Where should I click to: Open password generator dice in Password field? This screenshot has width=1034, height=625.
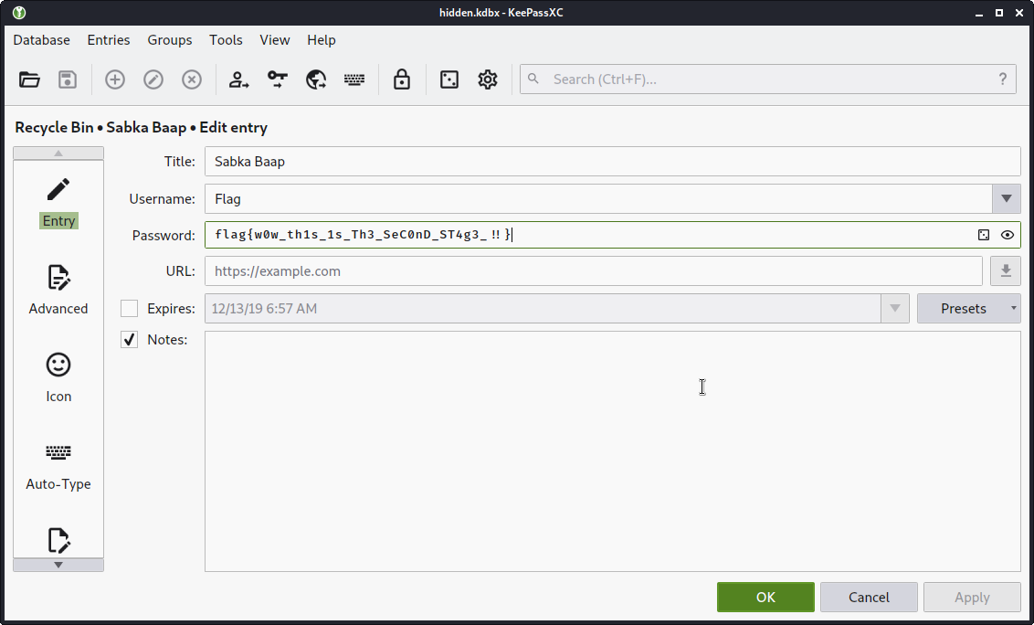coord(983,235)
